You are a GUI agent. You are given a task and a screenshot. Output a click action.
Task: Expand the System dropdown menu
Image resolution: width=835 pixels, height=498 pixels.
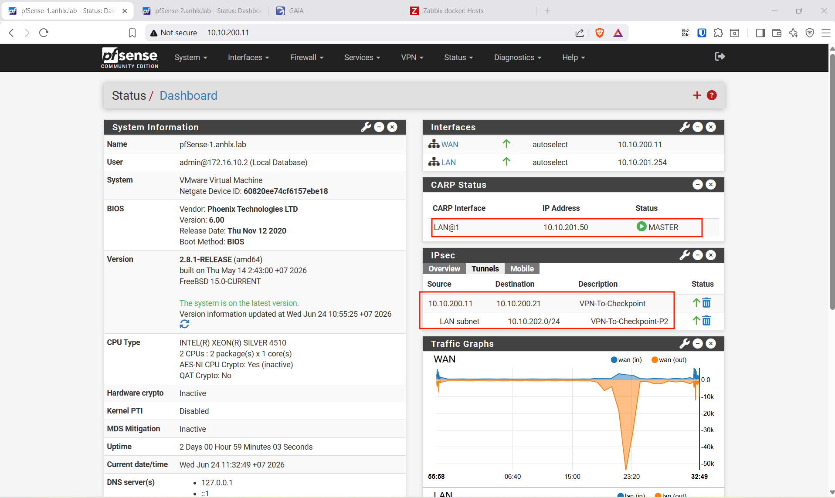coord(191,58)
